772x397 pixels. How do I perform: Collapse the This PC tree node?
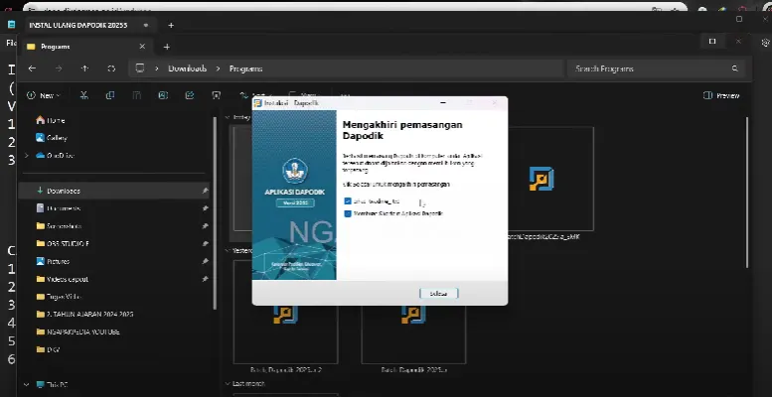[x=27, y=385]
